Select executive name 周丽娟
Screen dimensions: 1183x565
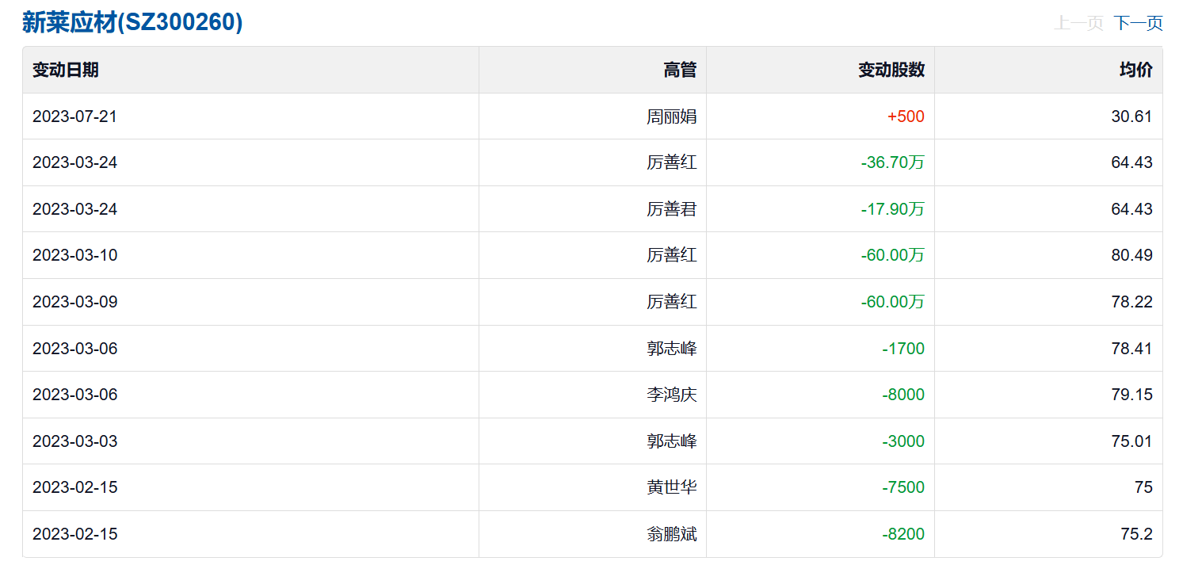(x=671, y=116)
